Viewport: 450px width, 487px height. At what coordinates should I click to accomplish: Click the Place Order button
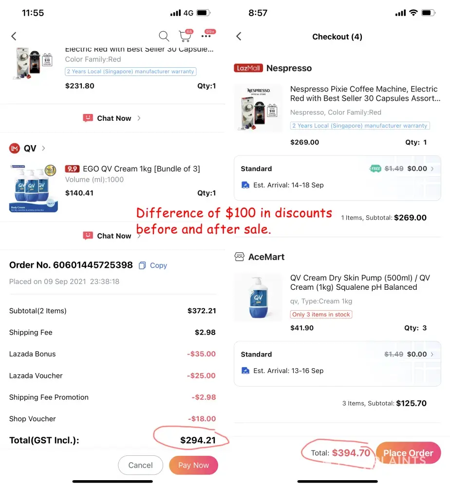(408, 453)
